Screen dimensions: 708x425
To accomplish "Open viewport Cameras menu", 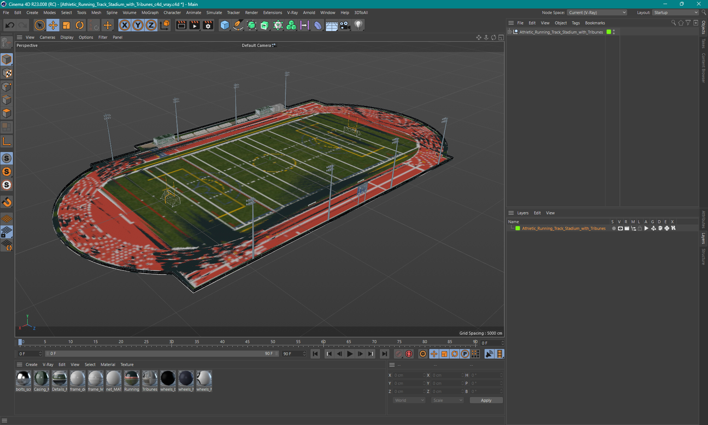I will click(47, 37).
